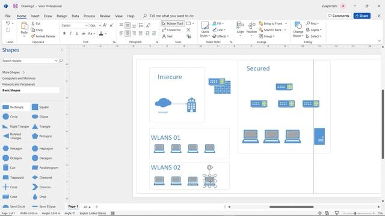Toggle center text alignment
385x216 pixels.
point(128,34)
